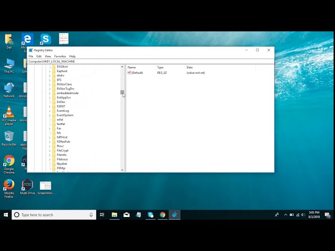Screen dimensions: 335x251
Task: Click the Data column header
Action: pos(220,67)
